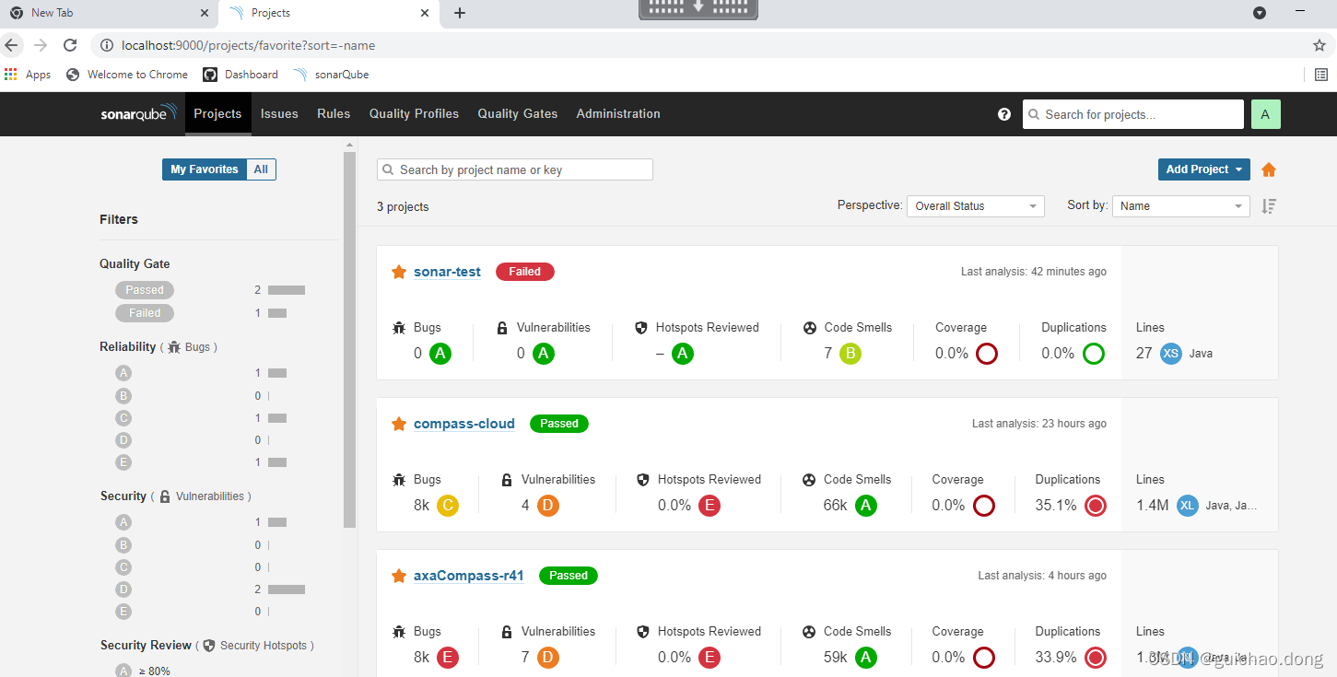Screen dimensions: 1337x677
Task: Open Administration page
Action: [618, 114]
